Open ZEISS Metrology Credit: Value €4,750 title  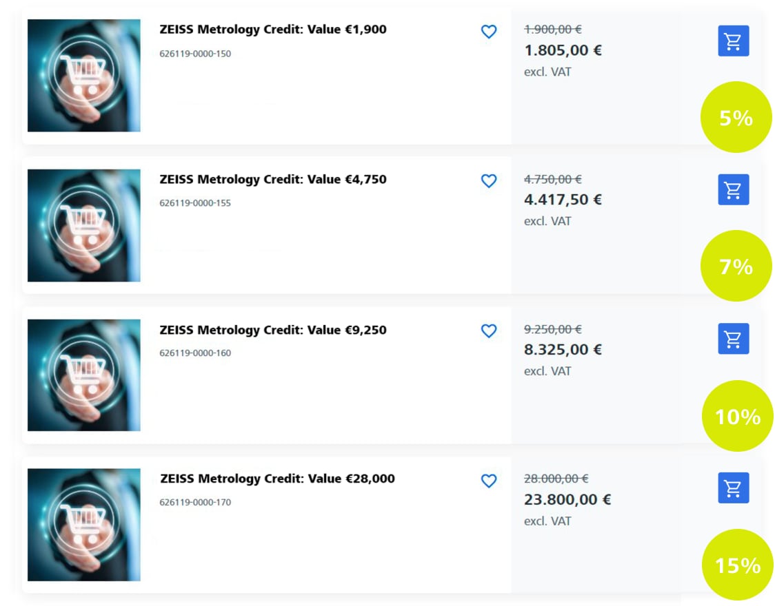(x=272, y=180)
